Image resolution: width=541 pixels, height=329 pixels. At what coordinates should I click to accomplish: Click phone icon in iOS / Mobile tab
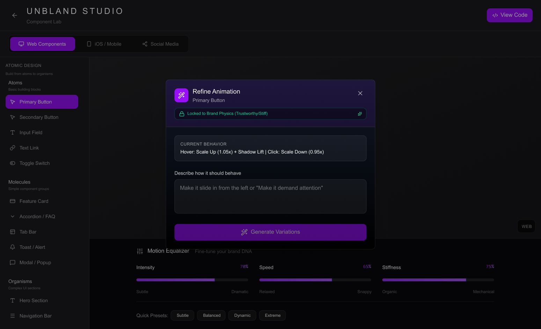[89, 44]
